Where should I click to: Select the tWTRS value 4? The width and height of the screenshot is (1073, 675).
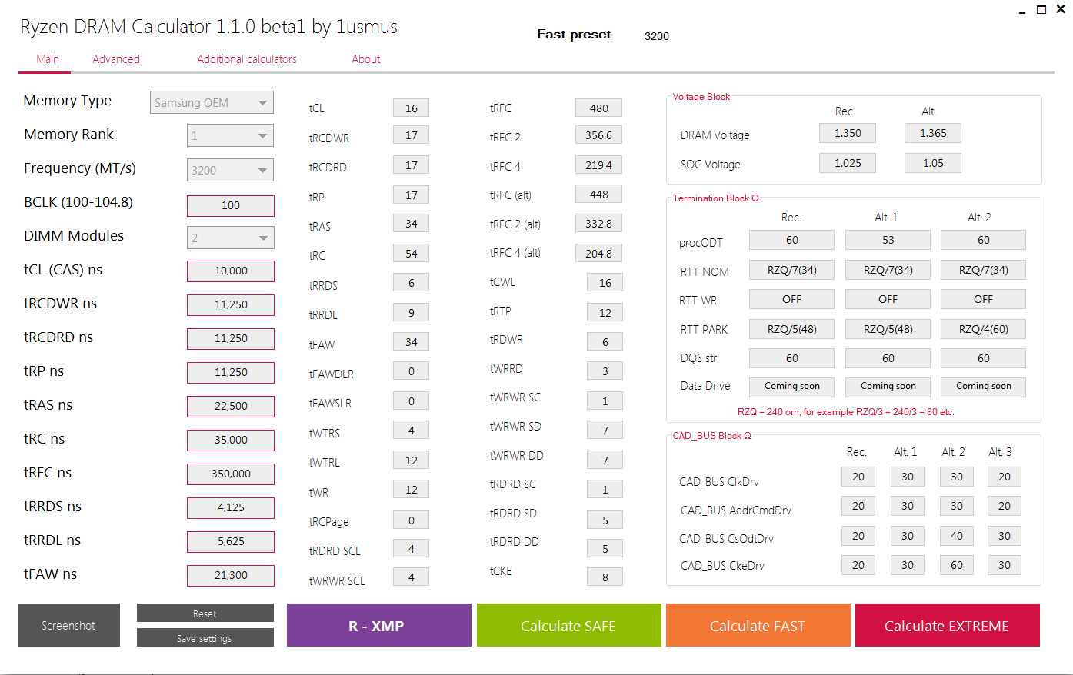tap(412, 431)
